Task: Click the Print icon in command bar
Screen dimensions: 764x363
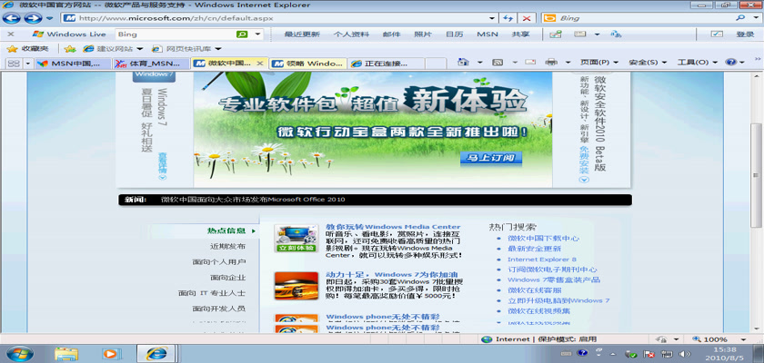Action: click(550, 63)
